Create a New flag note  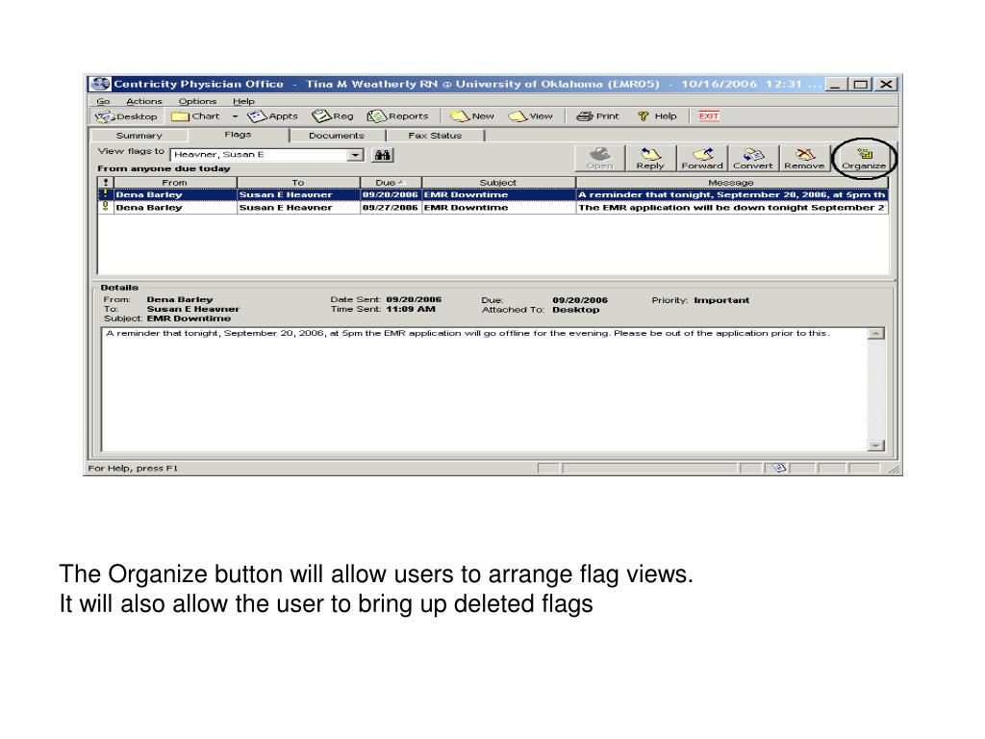(x=472, y=116)
